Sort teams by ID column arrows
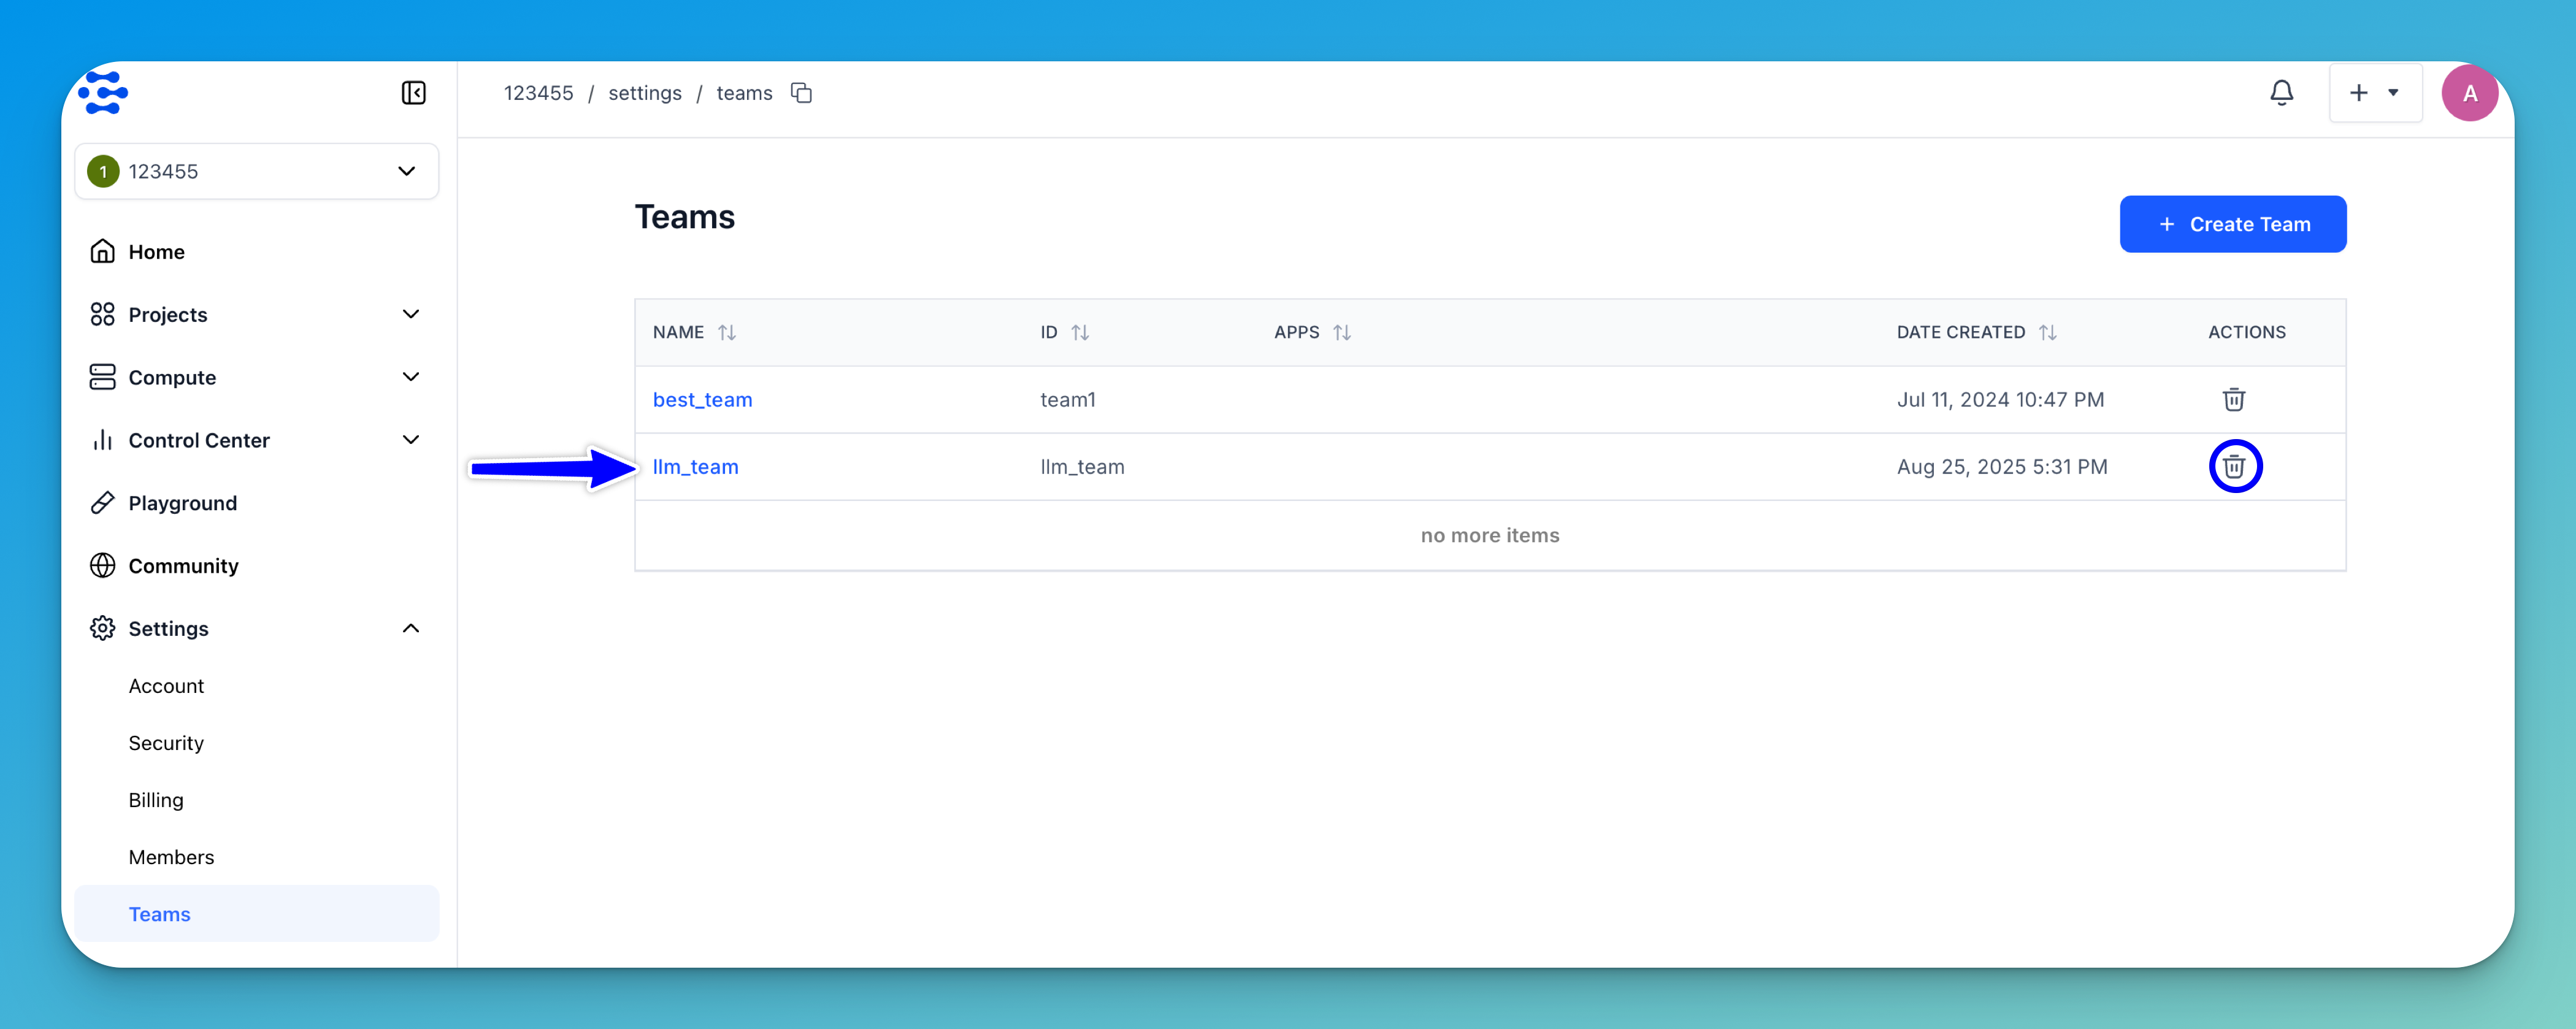Image resolution: width=2576 pixels, height=1029 pixels. tap(1080, 332)
